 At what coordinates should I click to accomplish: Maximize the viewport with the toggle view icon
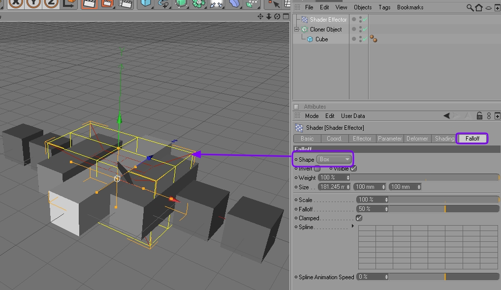pos(286,16)
